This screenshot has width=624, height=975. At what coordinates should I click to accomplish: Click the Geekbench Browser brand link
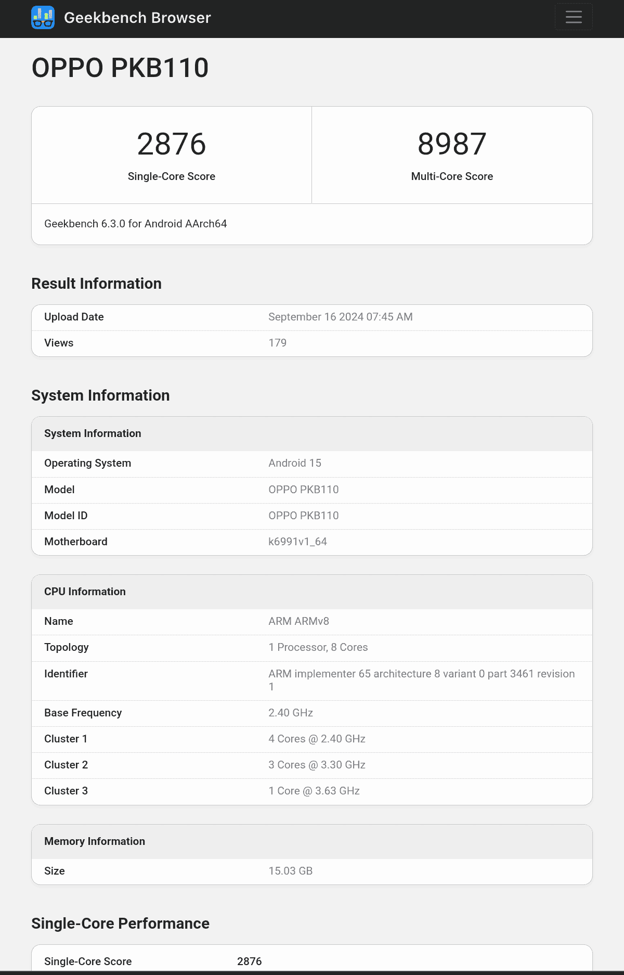click(x=137, y=18)
